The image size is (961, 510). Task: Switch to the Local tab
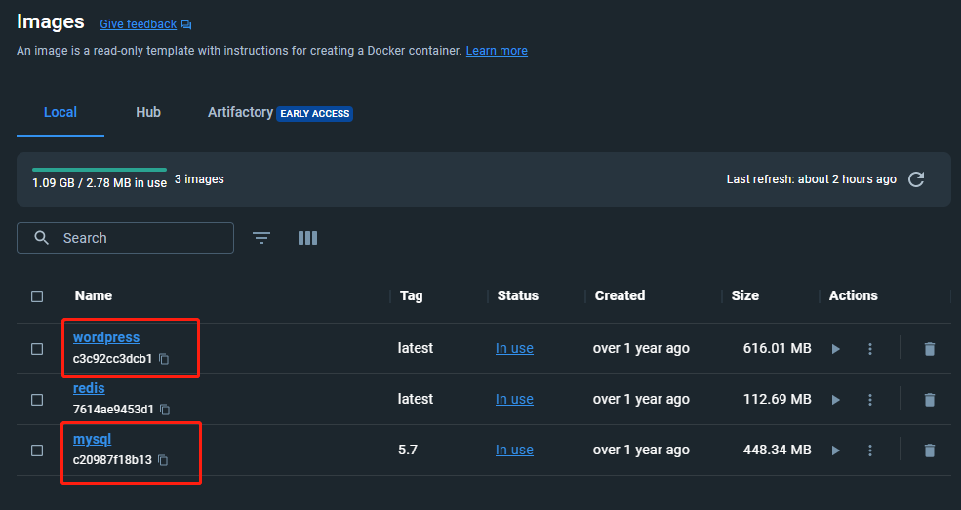[x=60, y=113]
